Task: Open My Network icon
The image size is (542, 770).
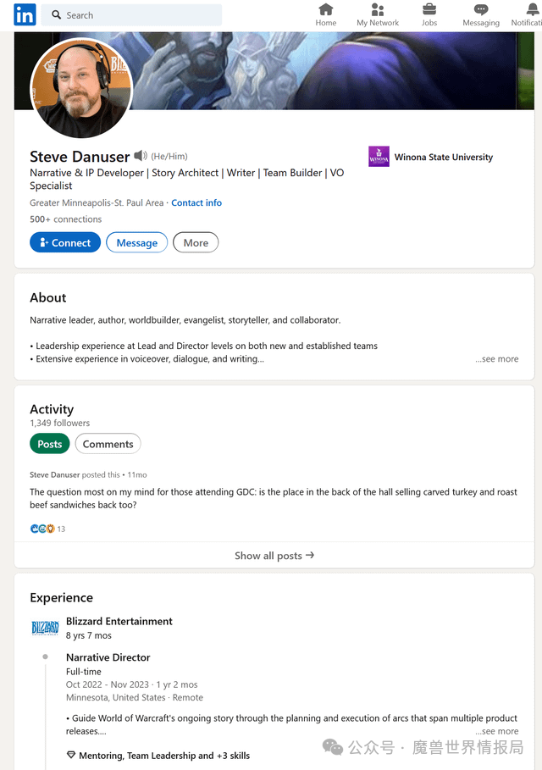Action: [x=378, y=9]
